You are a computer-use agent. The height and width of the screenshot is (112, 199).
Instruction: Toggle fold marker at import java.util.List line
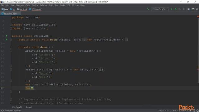11,28
